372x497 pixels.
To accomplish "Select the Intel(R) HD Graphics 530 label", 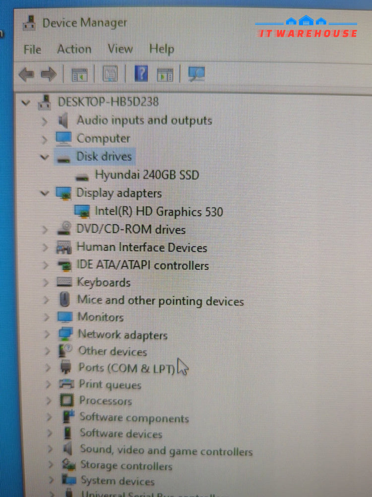I will 159,211.
